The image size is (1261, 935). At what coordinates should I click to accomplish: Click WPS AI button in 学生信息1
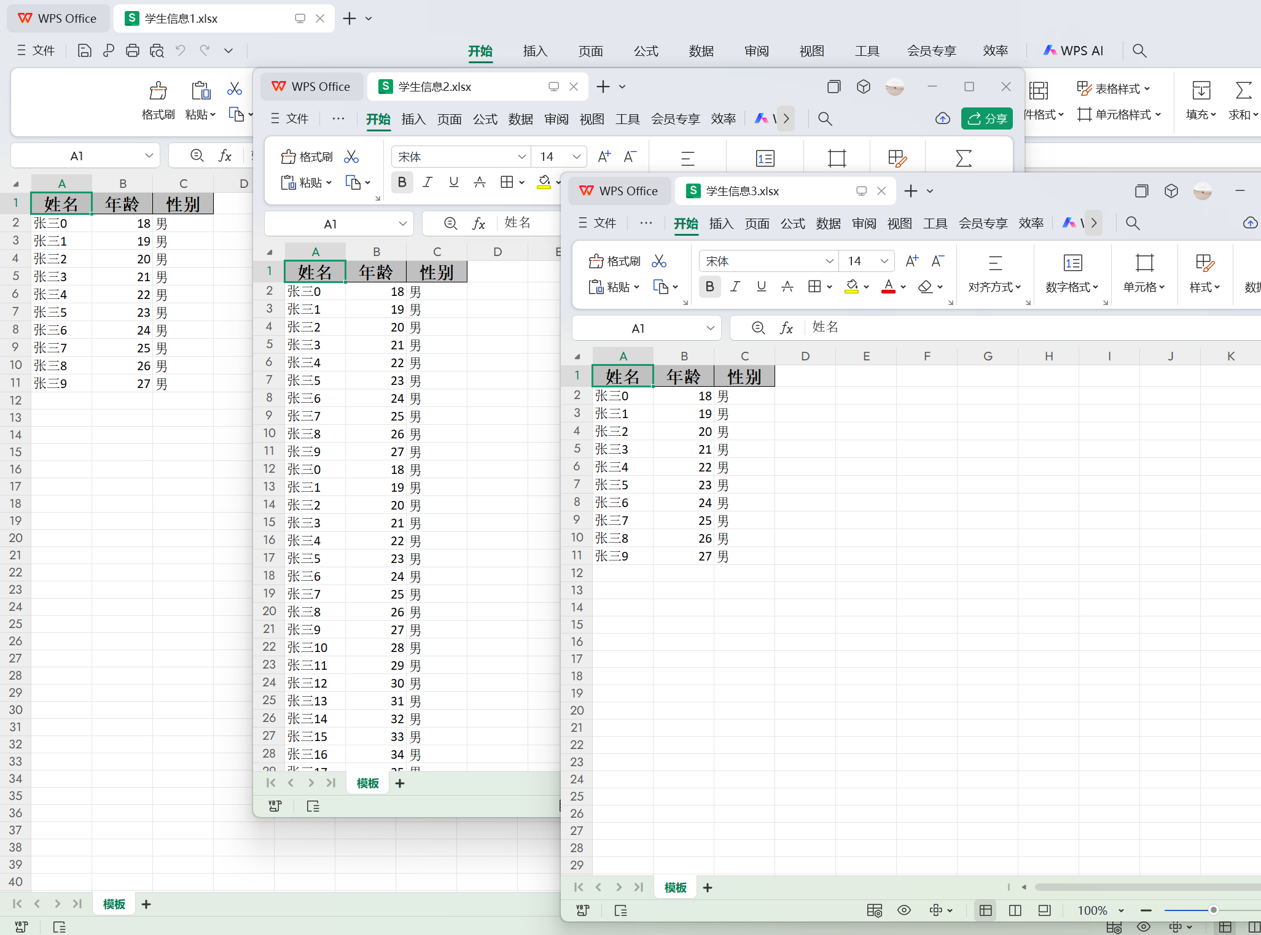(x=1073, y=51)
